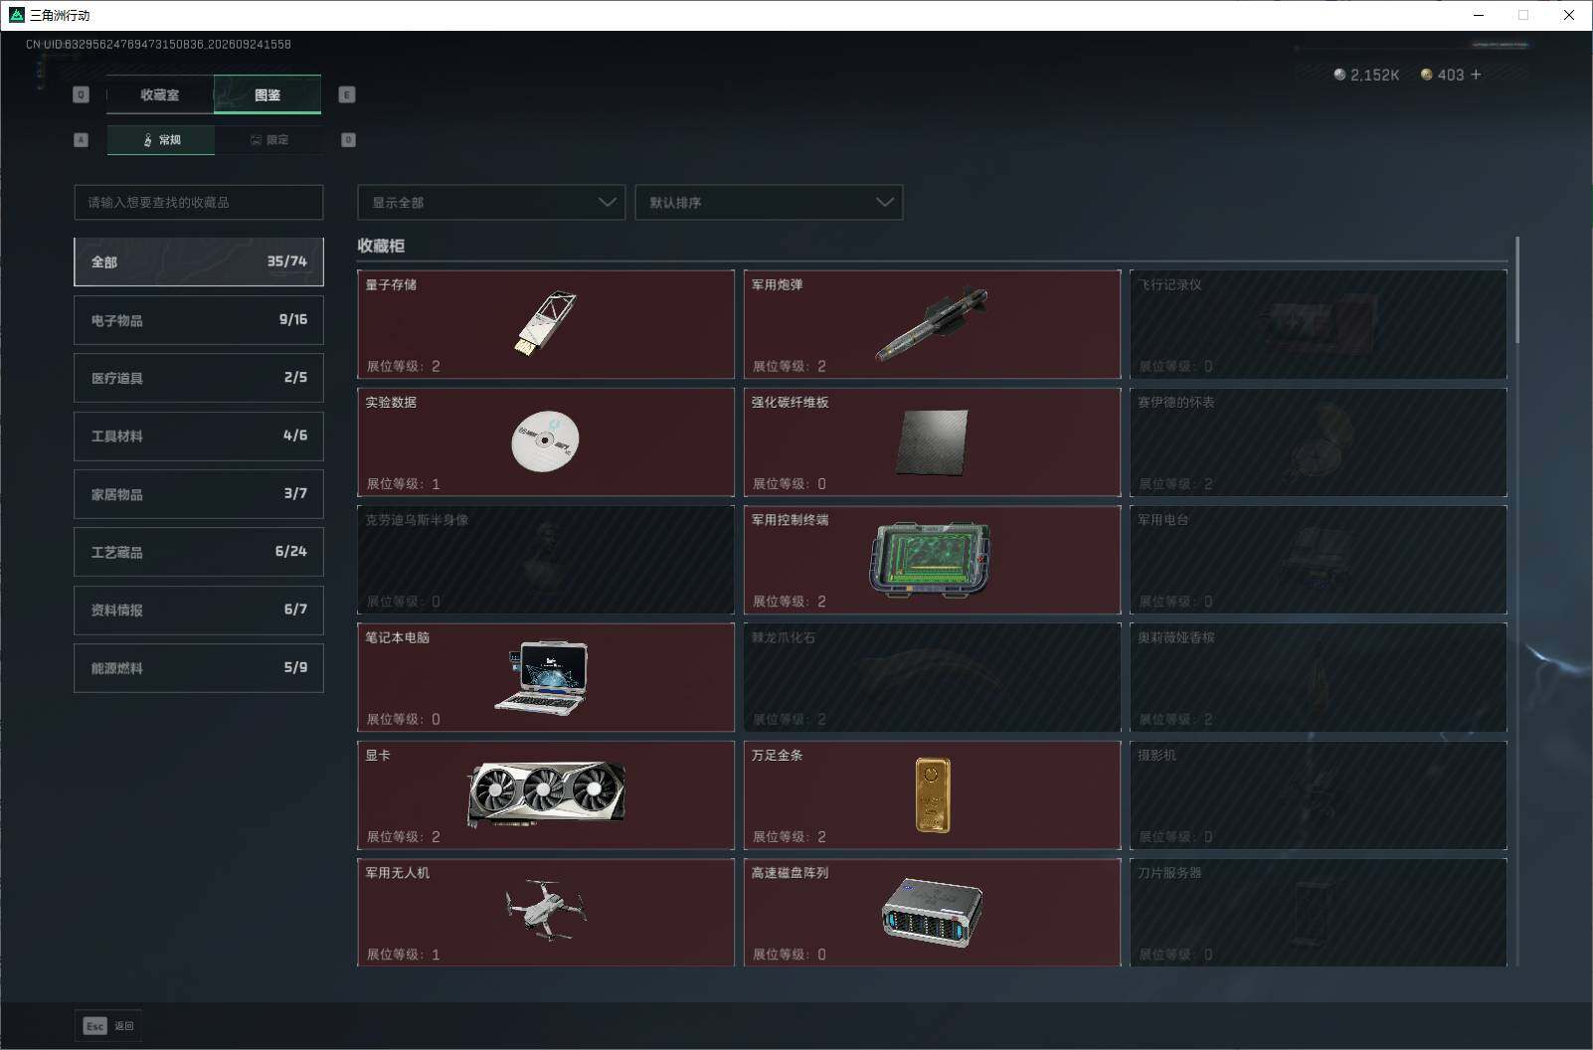Open the locked 摄影机 card

pos(1319,794)
